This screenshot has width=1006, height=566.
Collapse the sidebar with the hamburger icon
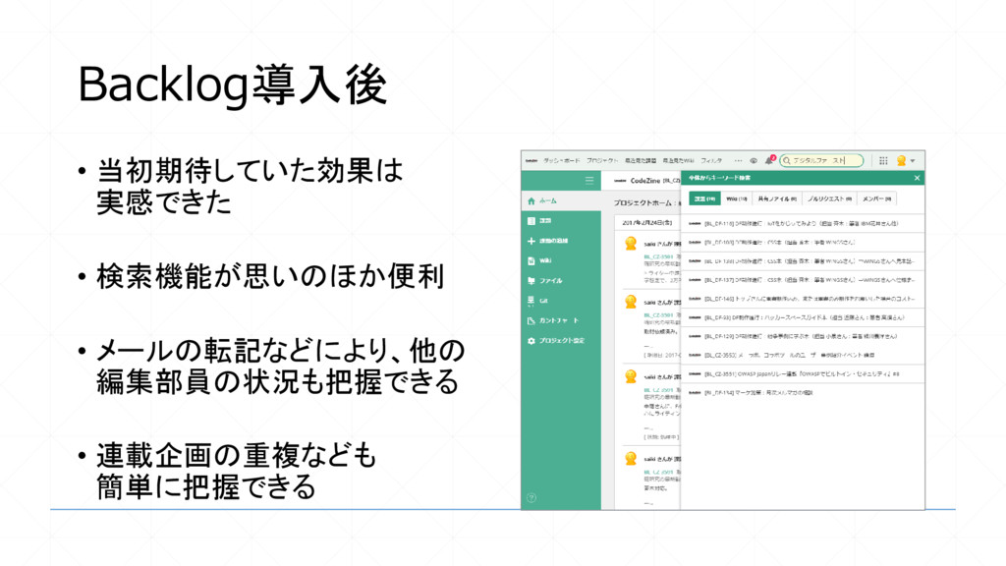[x=589, y=181]
